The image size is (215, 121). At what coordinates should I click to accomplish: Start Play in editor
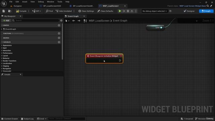pos(120,11)
